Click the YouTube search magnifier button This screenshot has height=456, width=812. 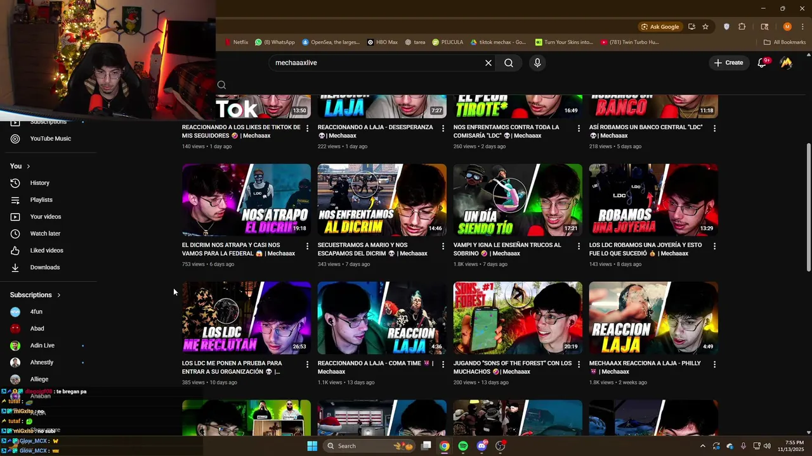pyautogui.click(x=509, y=63)
